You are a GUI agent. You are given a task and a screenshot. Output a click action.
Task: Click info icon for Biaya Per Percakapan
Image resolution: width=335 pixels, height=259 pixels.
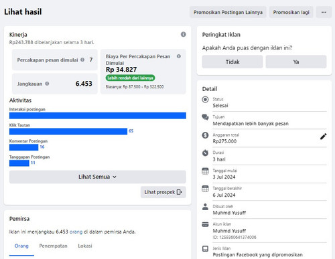click(x=179, y=56)
